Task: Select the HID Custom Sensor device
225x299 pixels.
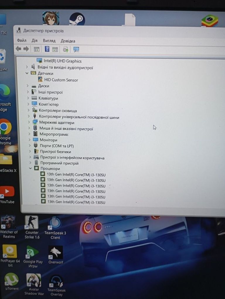Action: pyautogui.click(x=61, y=80)
